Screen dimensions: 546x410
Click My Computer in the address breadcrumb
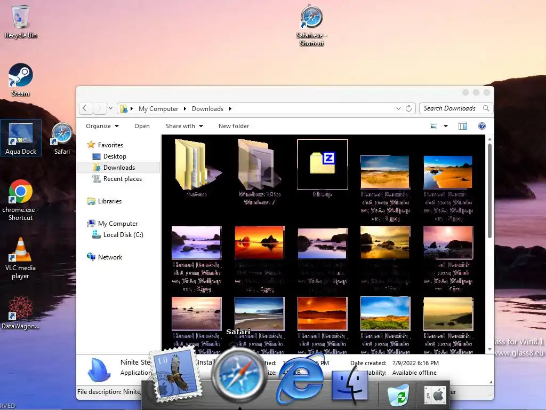pos(158,109)
